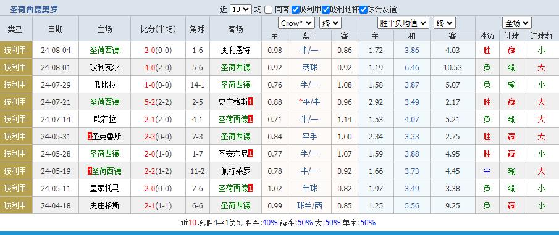Click the 类型 column header
This screenshot has width=559, height=235.
pos(15,29)
